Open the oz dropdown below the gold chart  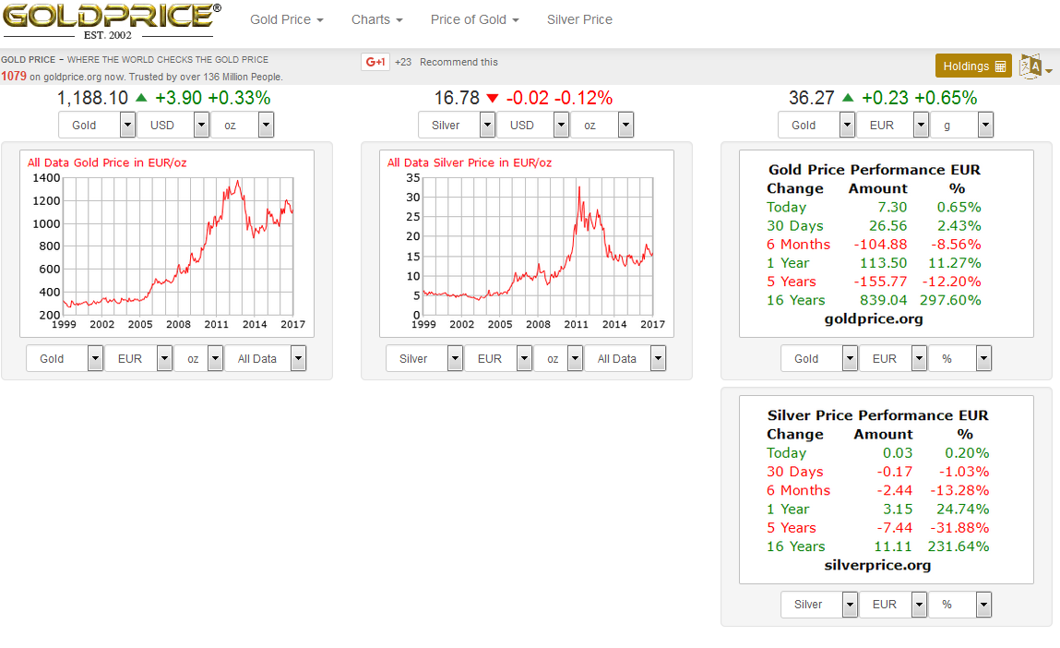(x=198, y=358)
